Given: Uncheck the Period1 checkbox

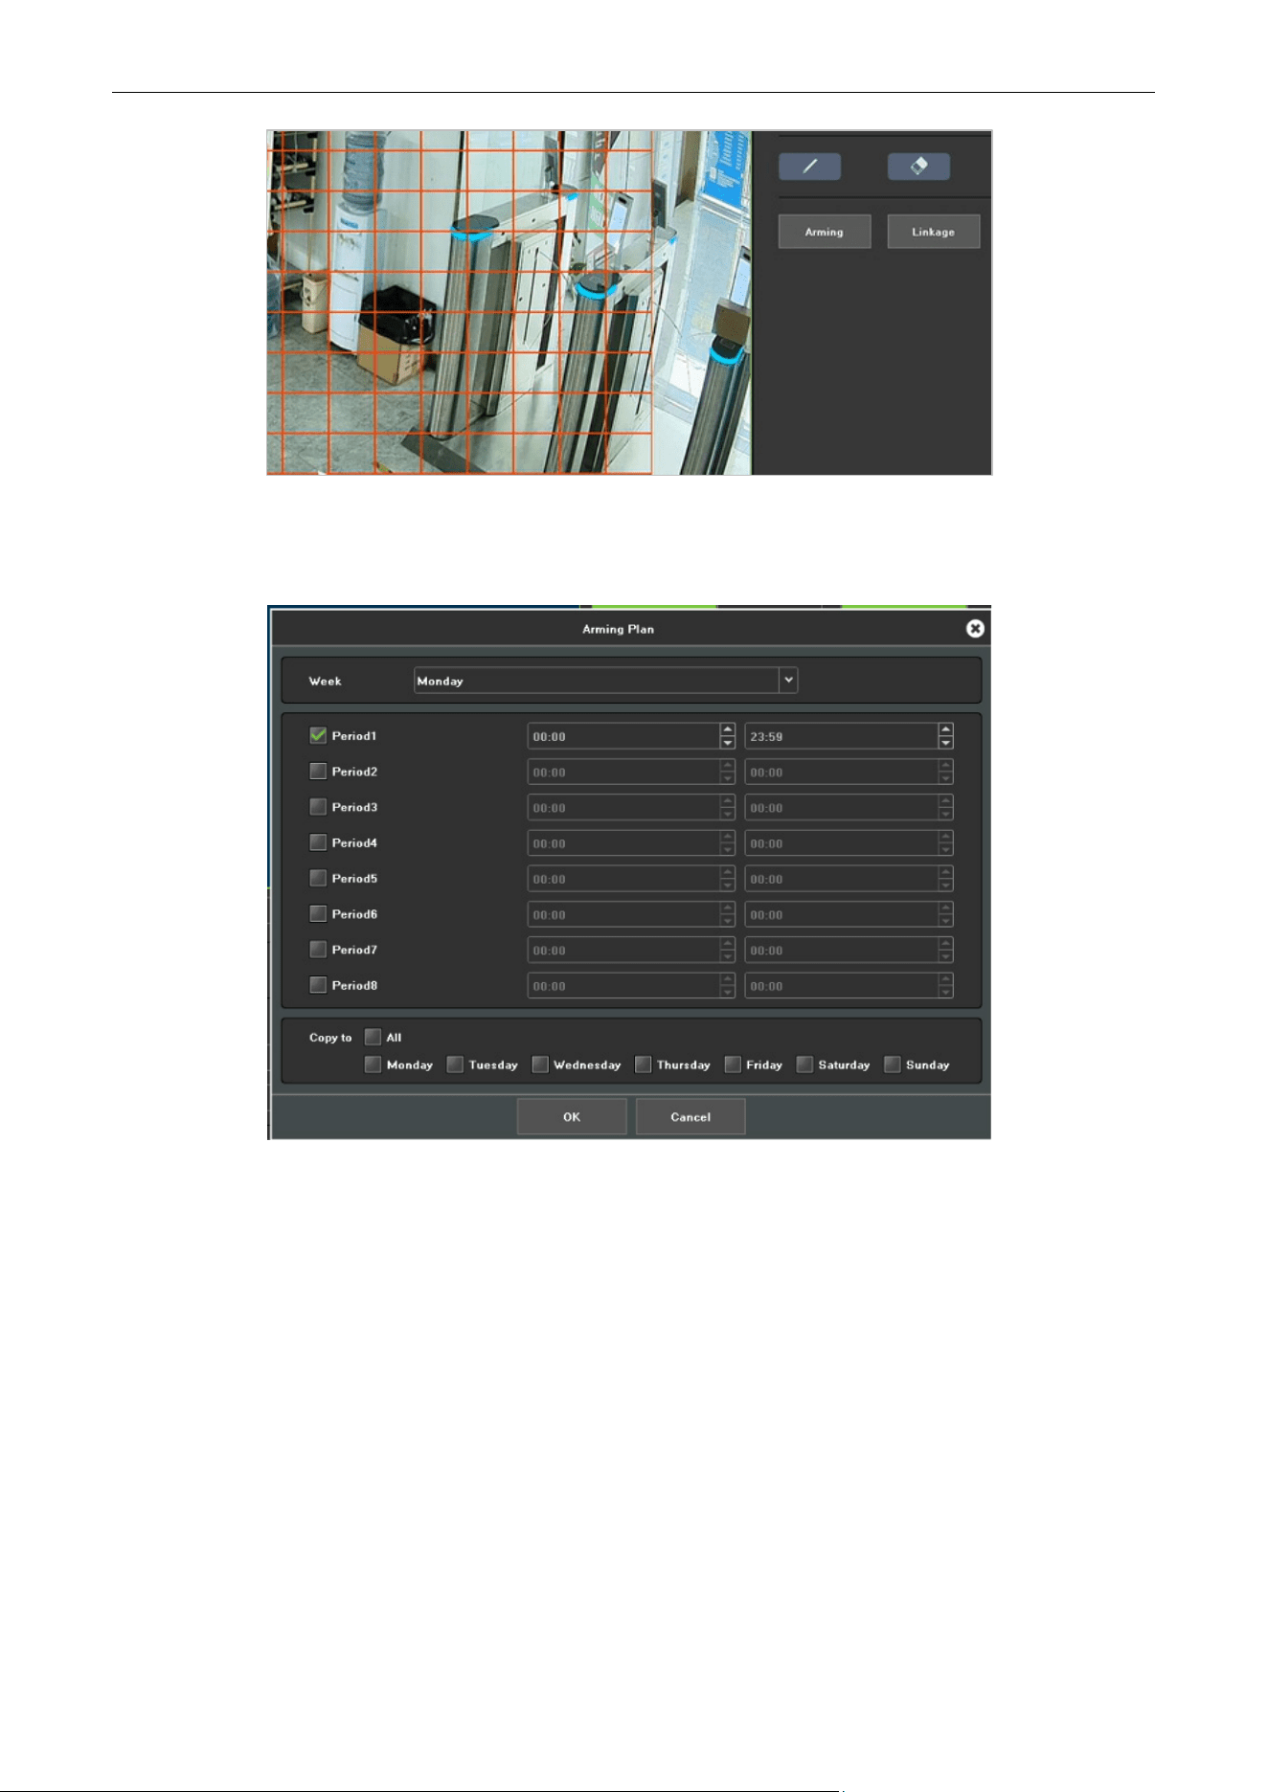Looking at the screenshot, I should coord(318,735).
